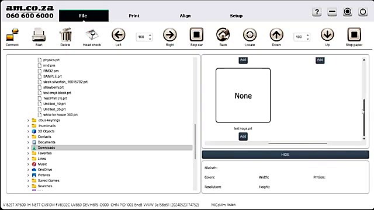Feed paper using the Up icon

click(327, 35)
